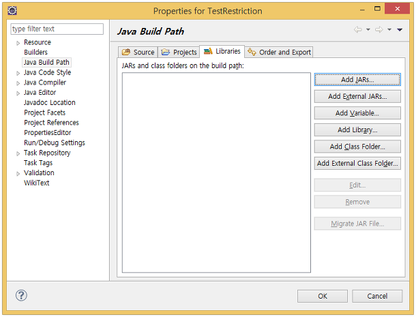Expand the Resource tree node
This screenshot has width=416, height=317.
click(18, 43)
